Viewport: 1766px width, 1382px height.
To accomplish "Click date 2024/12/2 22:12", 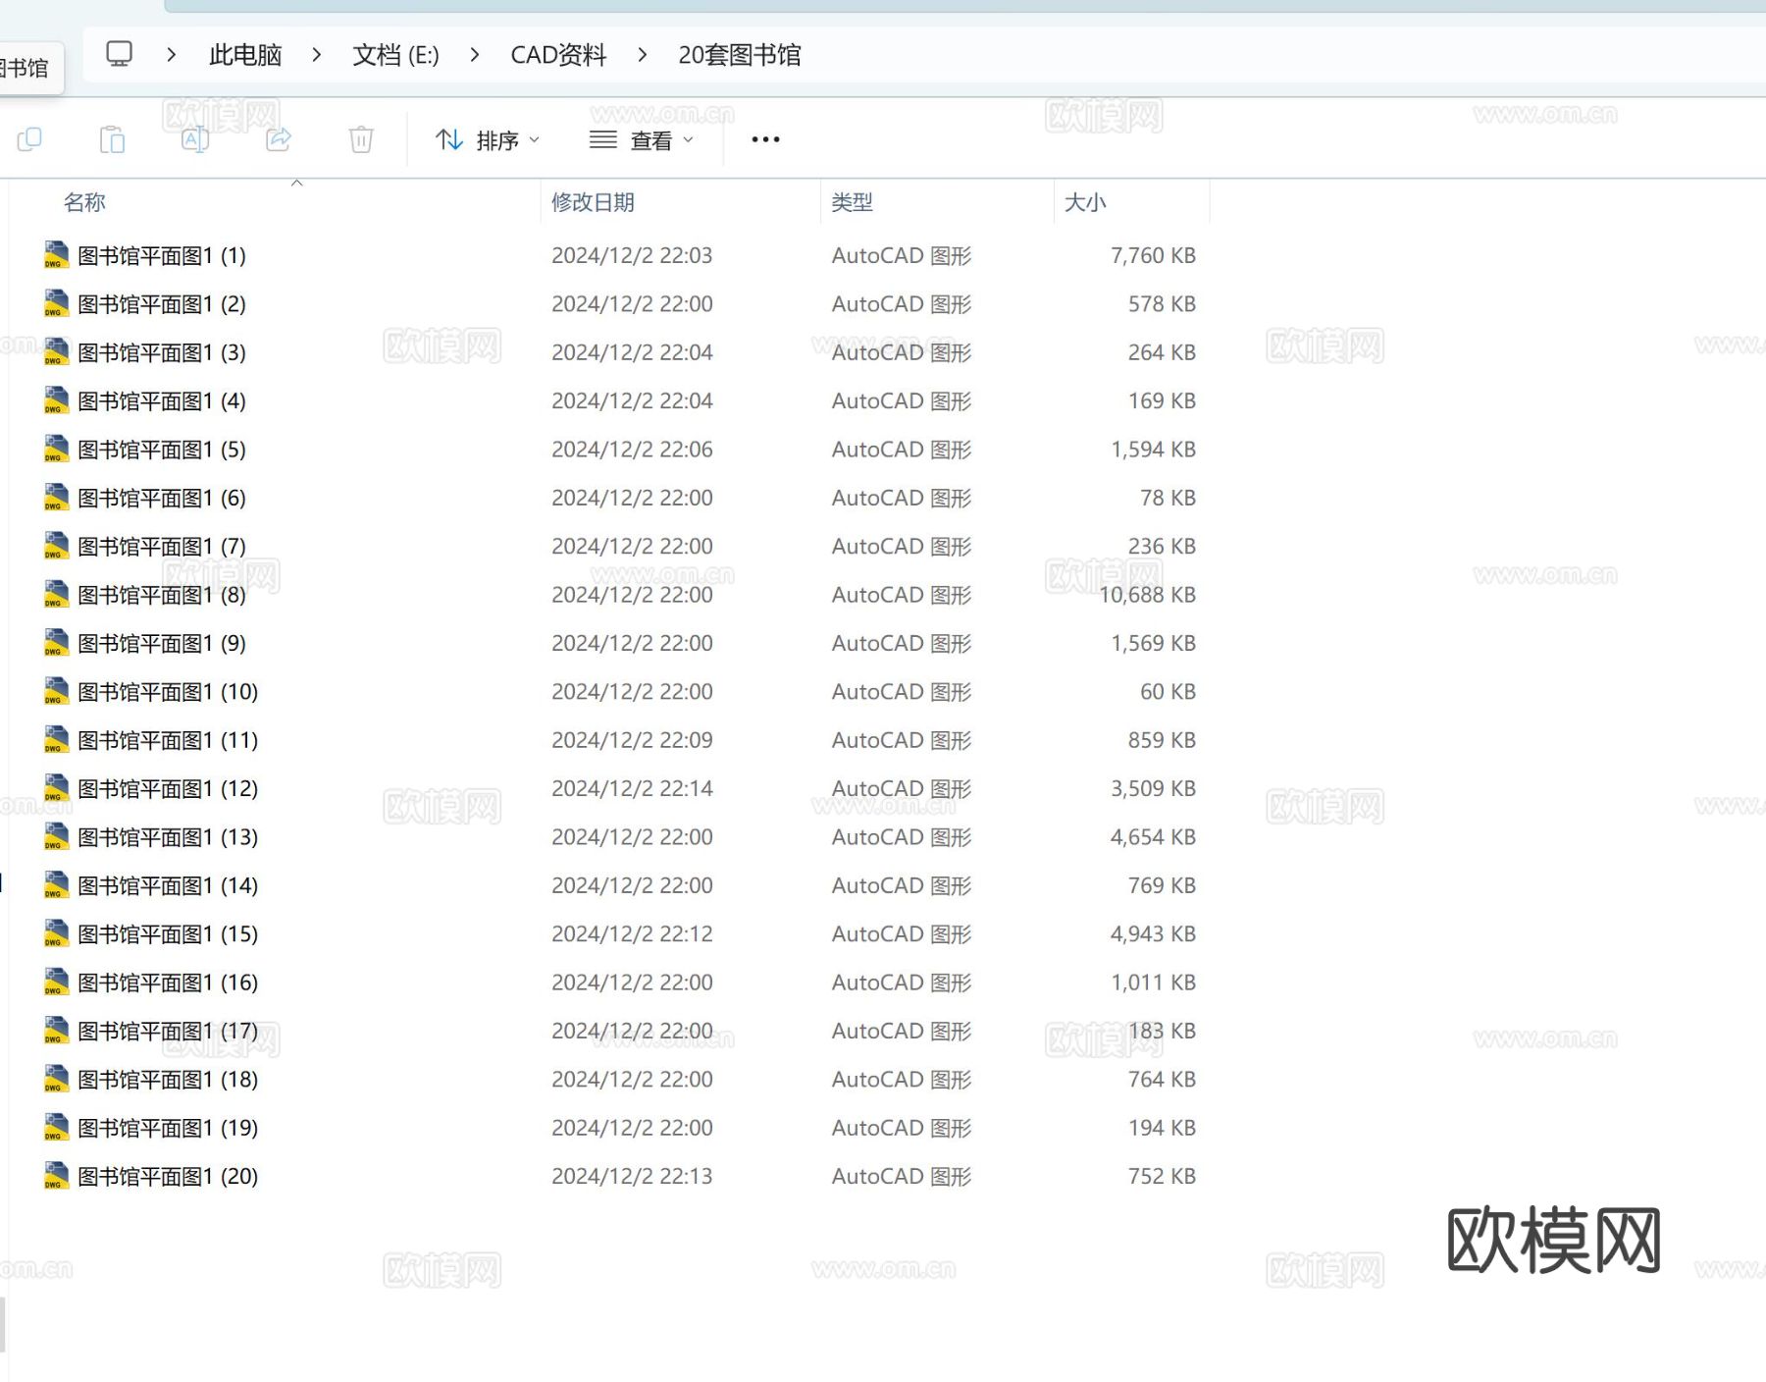I will coord(632,934).
